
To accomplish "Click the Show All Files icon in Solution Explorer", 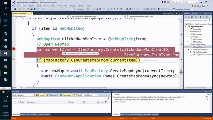I will tap(206, 17).
